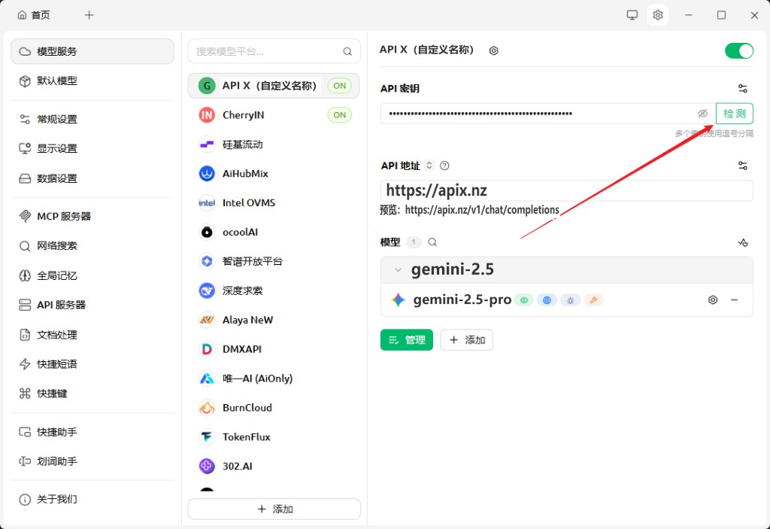Open 网络搜索 settings
This screenshot has height=529, width=770.
(92, 245)
